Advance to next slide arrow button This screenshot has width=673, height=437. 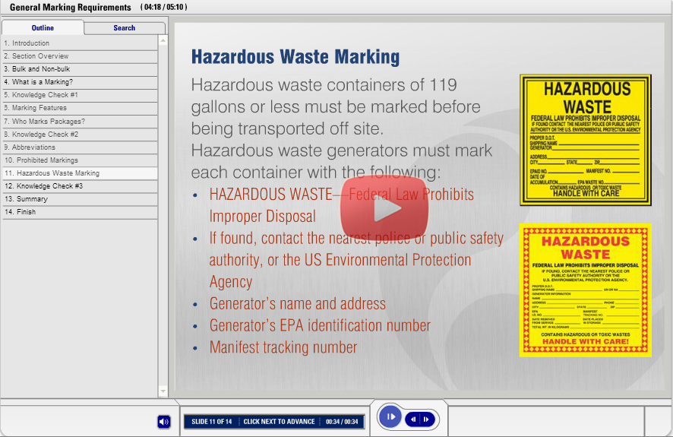[x=427, y=420]
